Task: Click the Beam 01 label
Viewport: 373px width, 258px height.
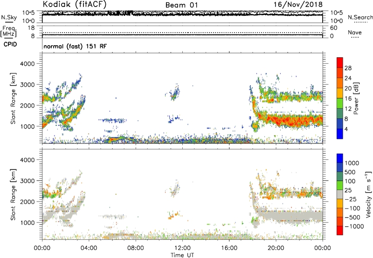Action: point(181,5)
